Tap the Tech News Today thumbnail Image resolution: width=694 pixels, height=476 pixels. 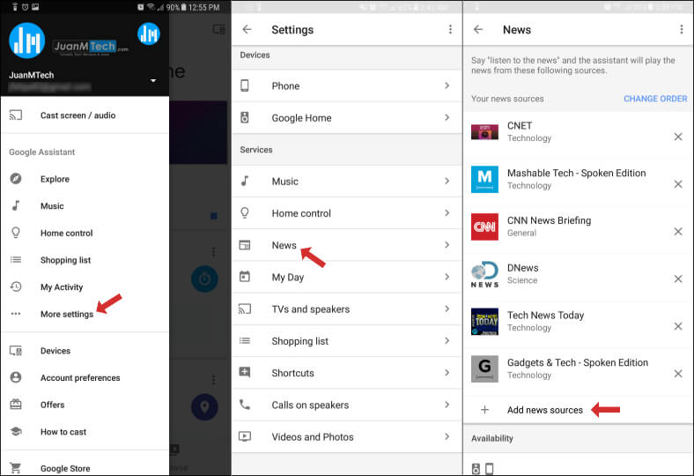pyautogui.click(x=484, y=322)
